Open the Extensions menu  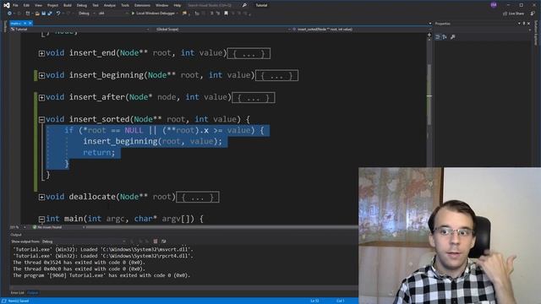click(142, 6)
